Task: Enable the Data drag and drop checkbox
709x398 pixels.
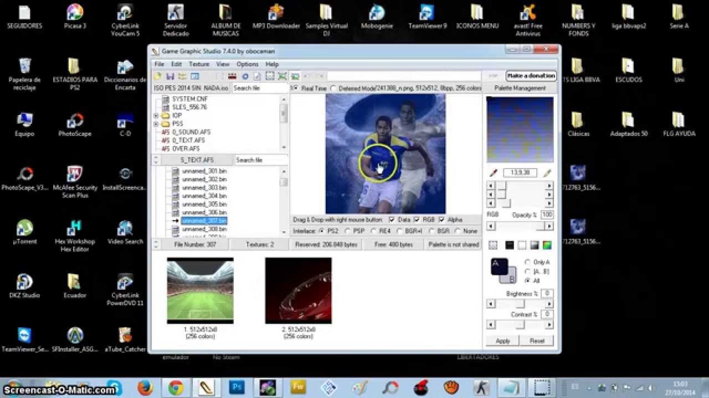Action: (392, 219)
